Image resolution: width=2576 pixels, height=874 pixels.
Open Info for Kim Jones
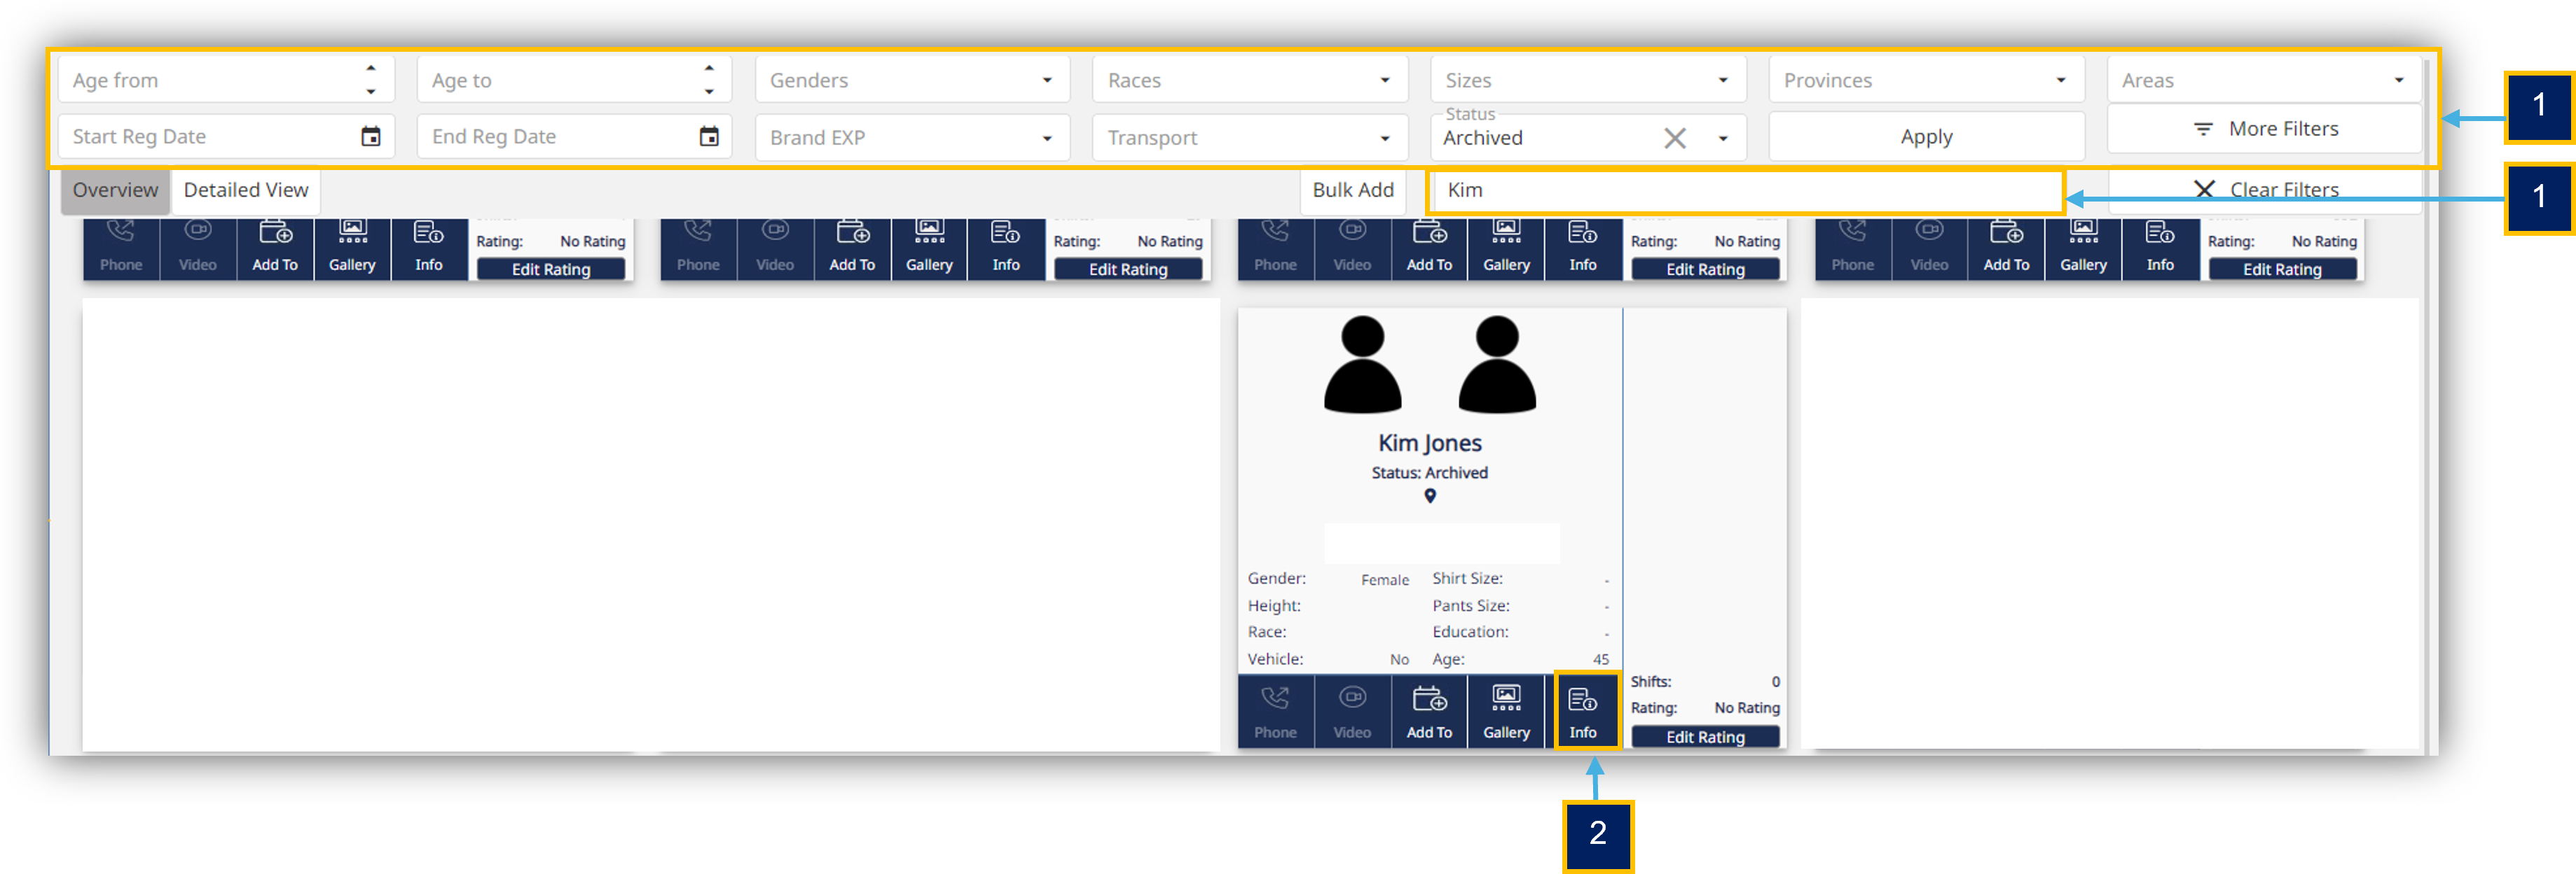1582,711
